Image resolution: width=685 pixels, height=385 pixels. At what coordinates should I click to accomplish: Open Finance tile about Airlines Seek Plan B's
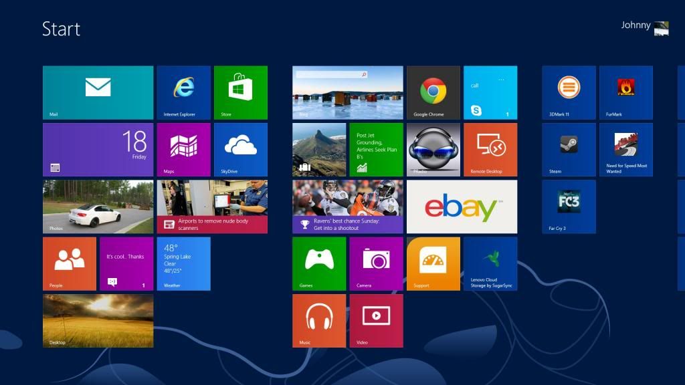[376, 150]
